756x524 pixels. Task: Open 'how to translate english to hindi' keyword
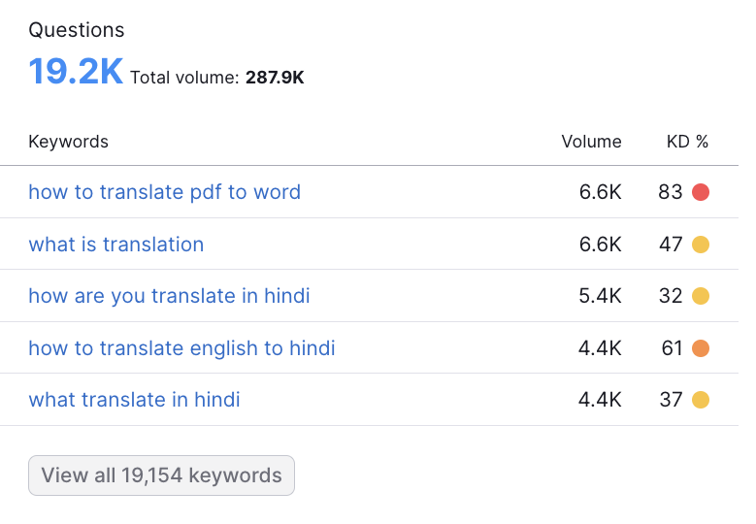point(181,347)
